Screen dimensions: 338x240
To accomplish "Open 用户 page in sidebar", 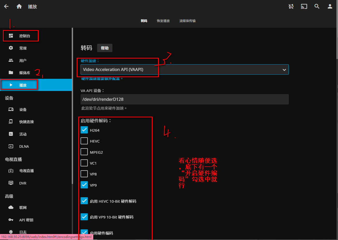I will point(36,60).
